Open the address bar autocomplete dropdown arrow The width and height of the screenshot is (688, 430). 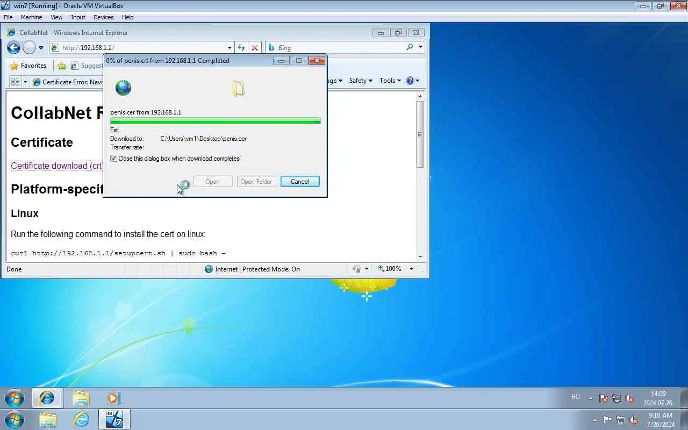click(x=230, y=48)
